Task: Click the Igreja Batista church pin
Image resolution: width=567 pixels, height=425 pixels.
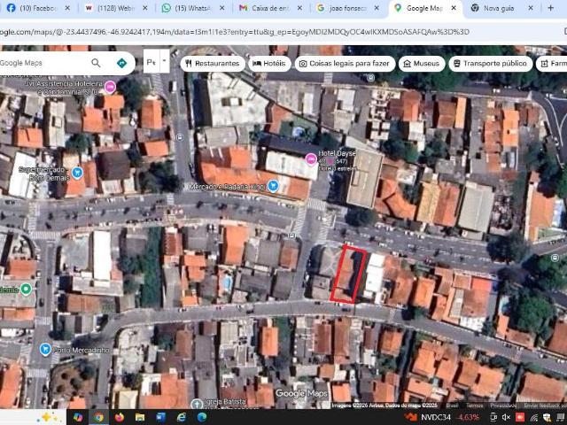Action: tap(197, 404)
